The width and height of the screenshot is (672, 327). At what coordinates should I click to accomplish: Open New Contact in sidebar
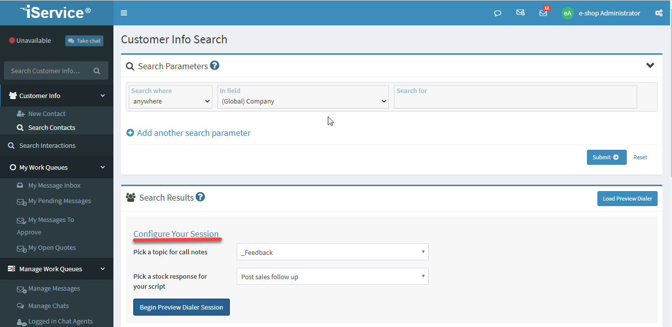click(x=47, y=113)
